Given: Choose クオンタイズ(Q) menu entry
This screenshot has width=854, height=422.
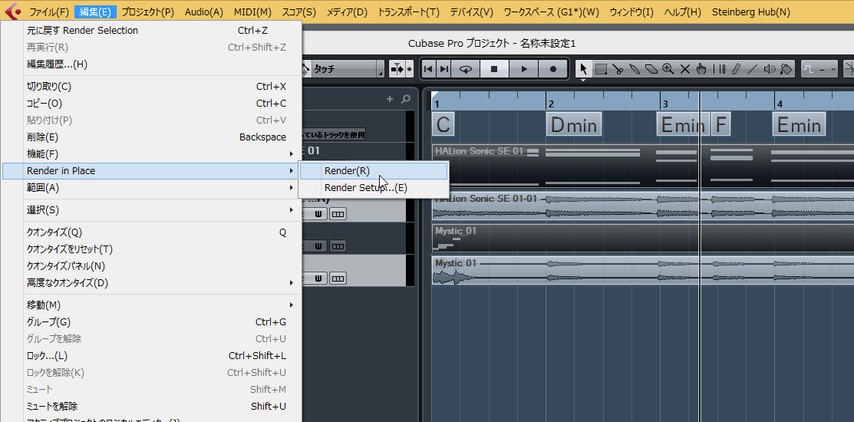Looking at the screenshot, I should 152,232.
